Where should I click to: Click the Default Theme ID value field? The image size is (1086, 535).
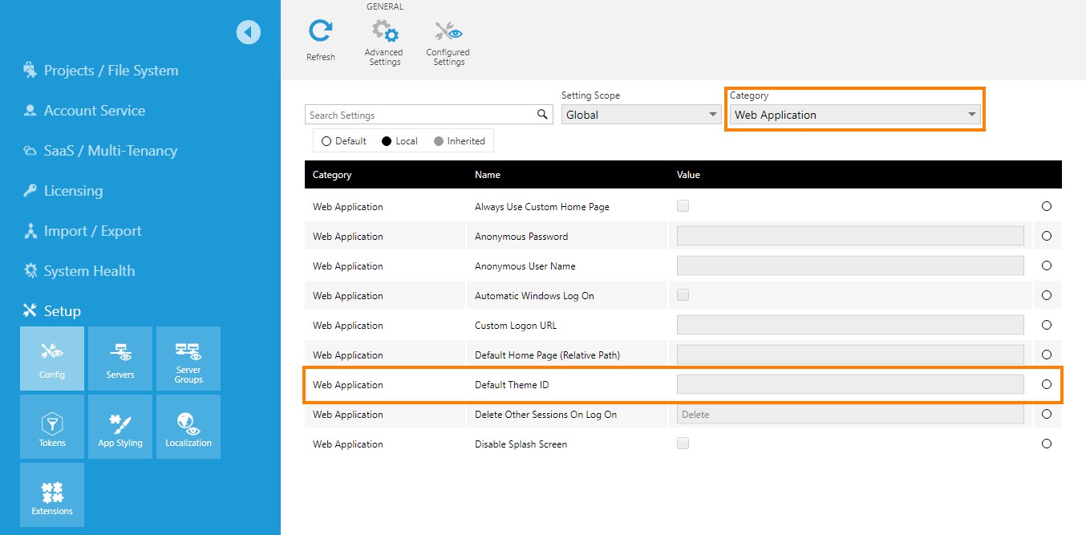click(x=849, y=383)
